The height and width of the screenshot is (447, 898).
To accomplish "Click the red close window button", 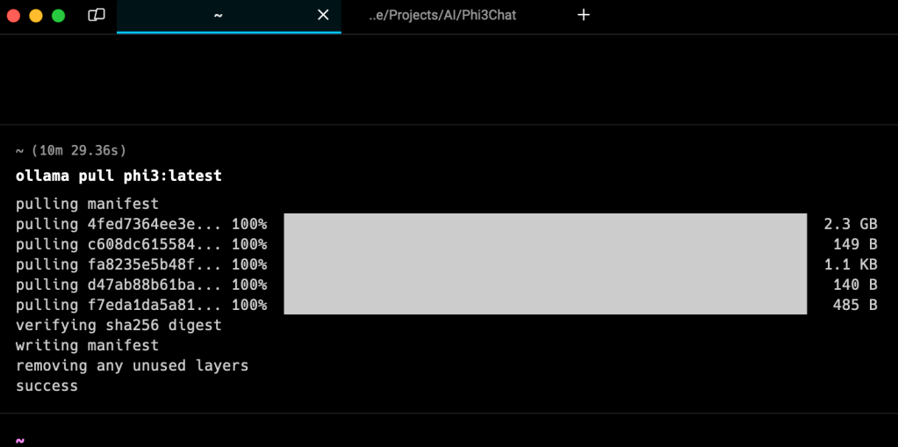I will tap(13, 15).
